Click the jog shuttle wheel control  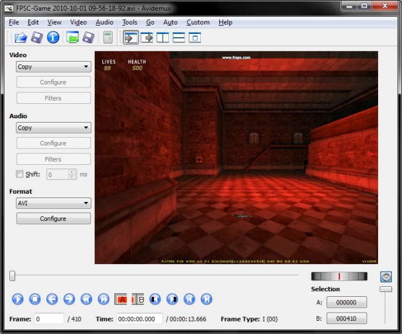point(339,276)
